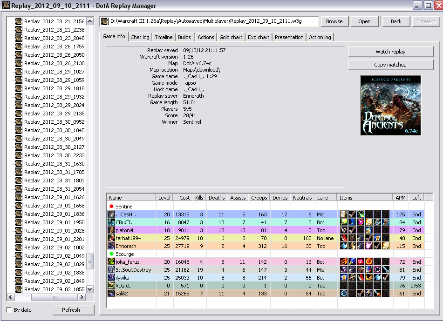This screenshot has width=443, height=321.
Task: Select Replay_2012_09_01_1626 in the list
Action: (54, 197)
